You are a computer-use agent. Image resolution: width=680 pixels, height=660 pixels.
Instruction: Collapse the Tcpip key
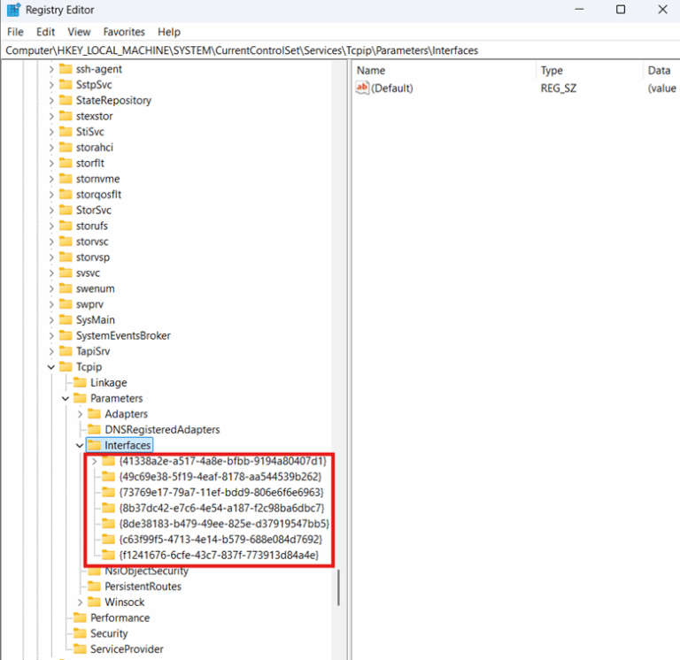[x=51, y=367]
